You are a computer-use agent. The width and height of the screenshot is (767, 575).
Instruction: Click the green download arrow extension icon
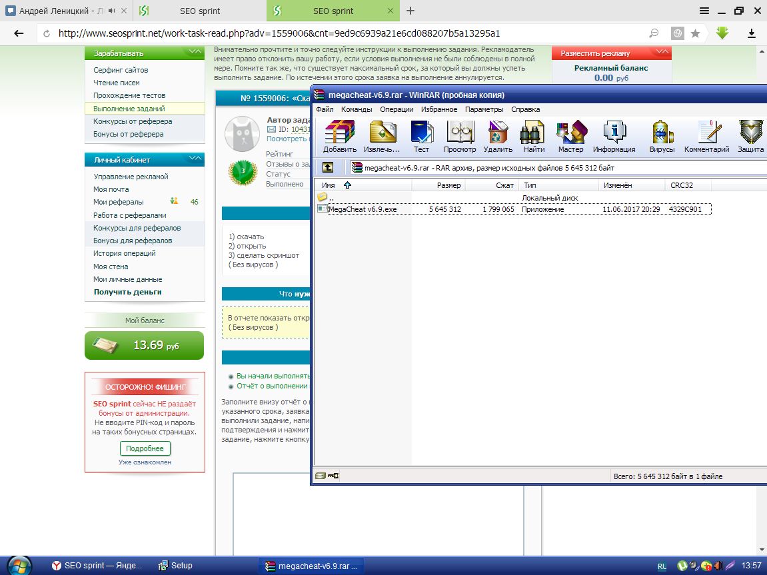722,33
